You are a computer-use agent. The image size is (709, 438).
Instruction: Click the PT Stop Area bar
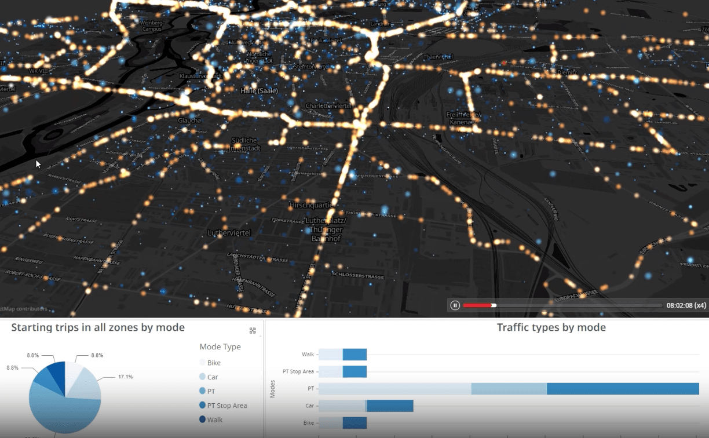tap(342, 371)
